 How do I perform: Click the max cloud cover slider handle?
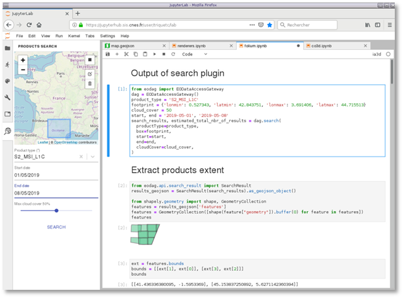[x=57, y=210]
